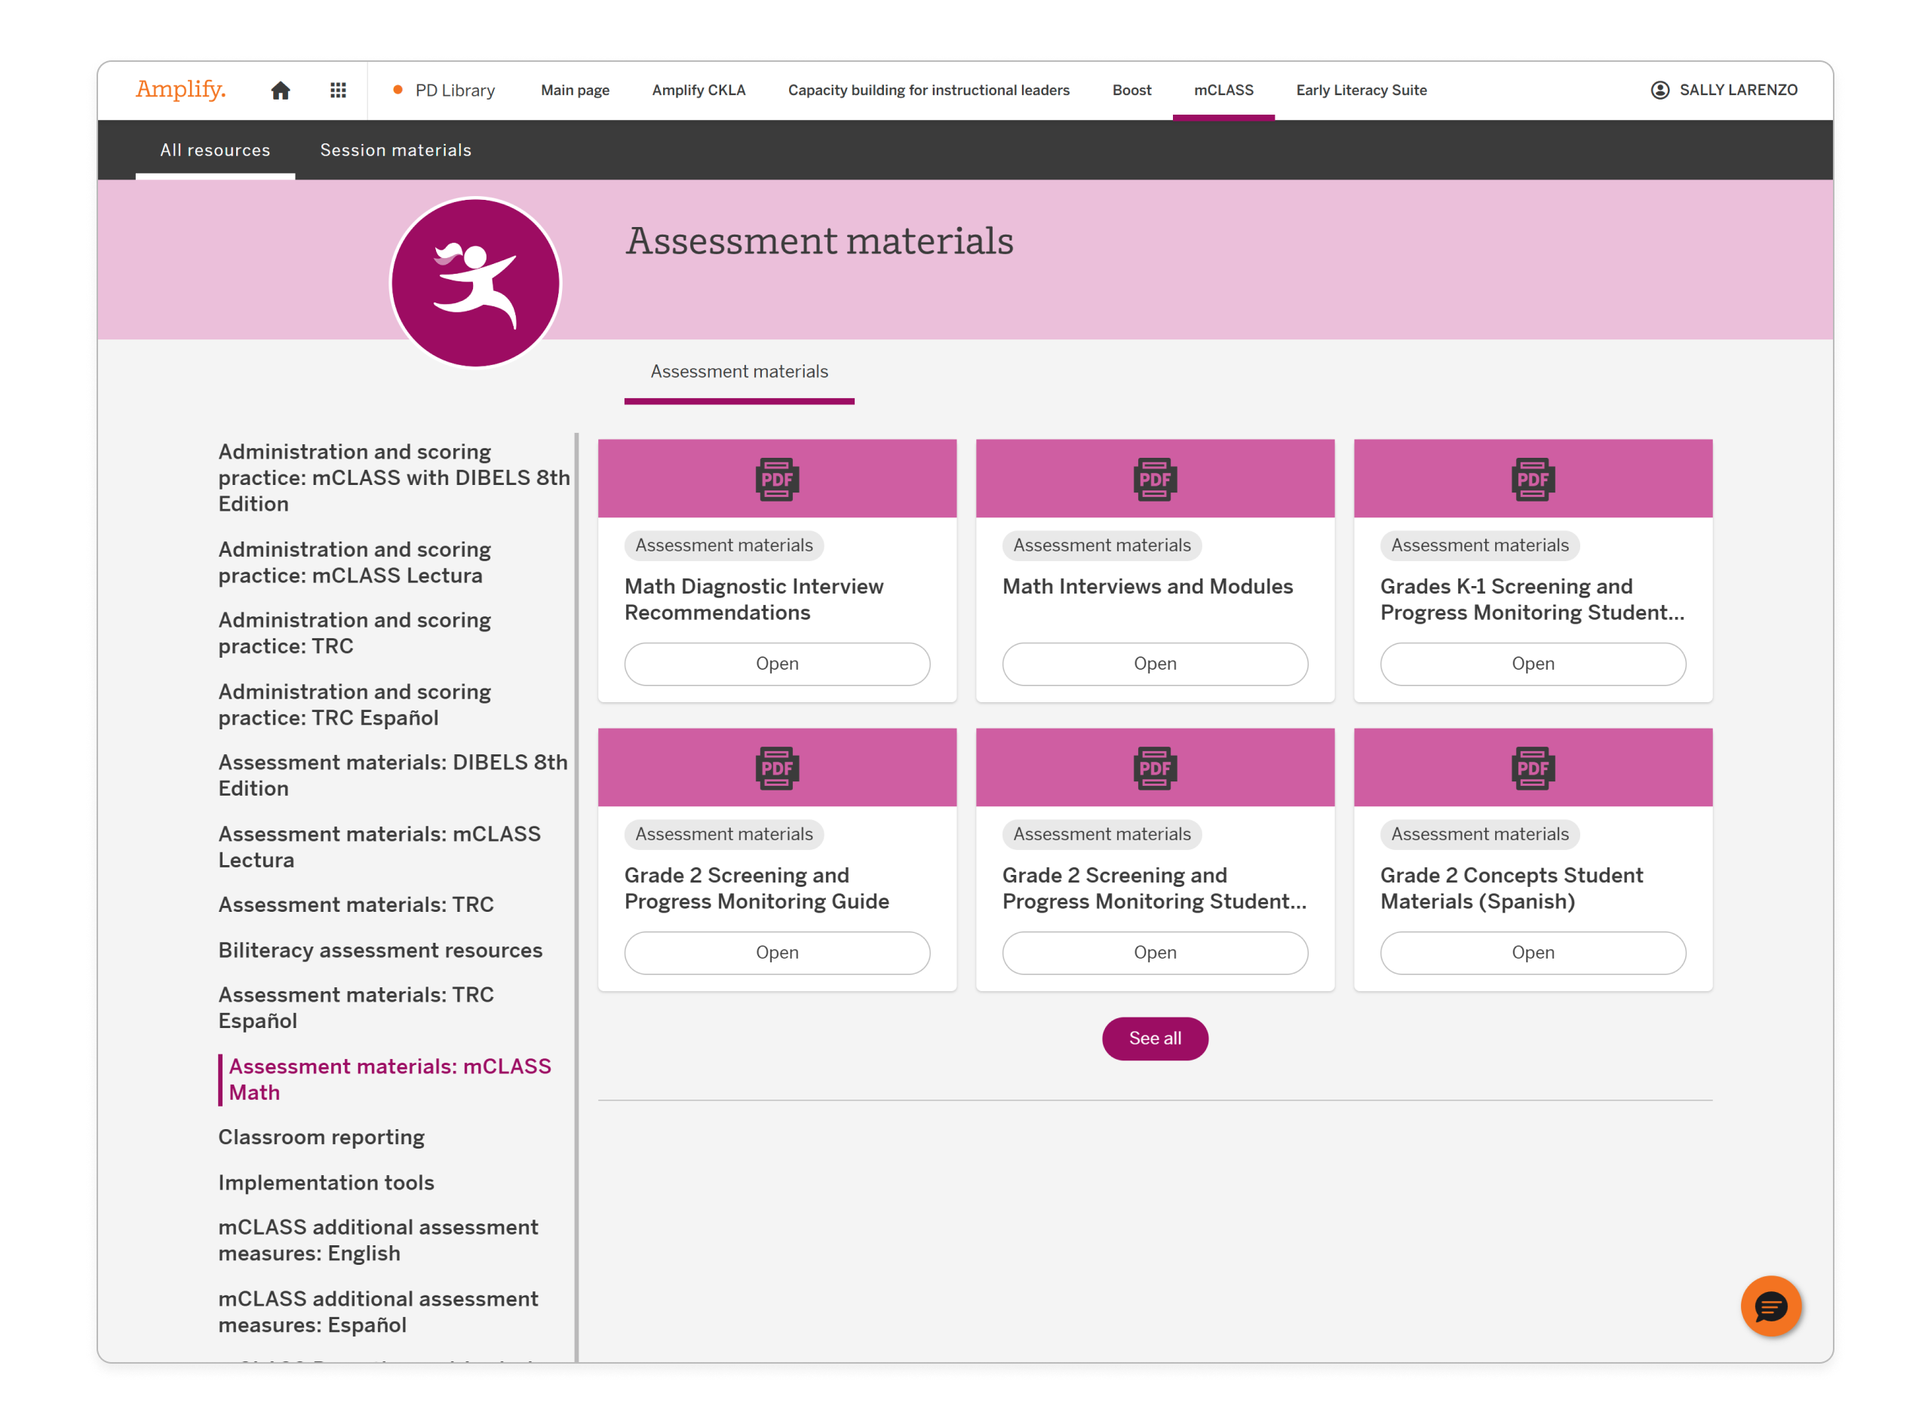The image size is (1931, 1424).
Task: Click the All resources tab
Action: pos(213,150)
